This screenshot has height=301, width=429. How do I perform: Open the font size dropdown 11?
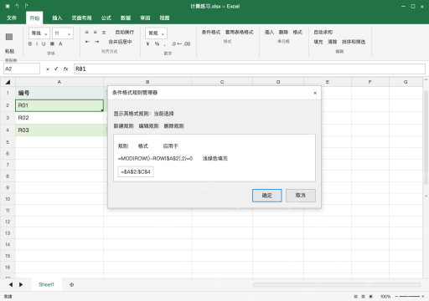63,33
